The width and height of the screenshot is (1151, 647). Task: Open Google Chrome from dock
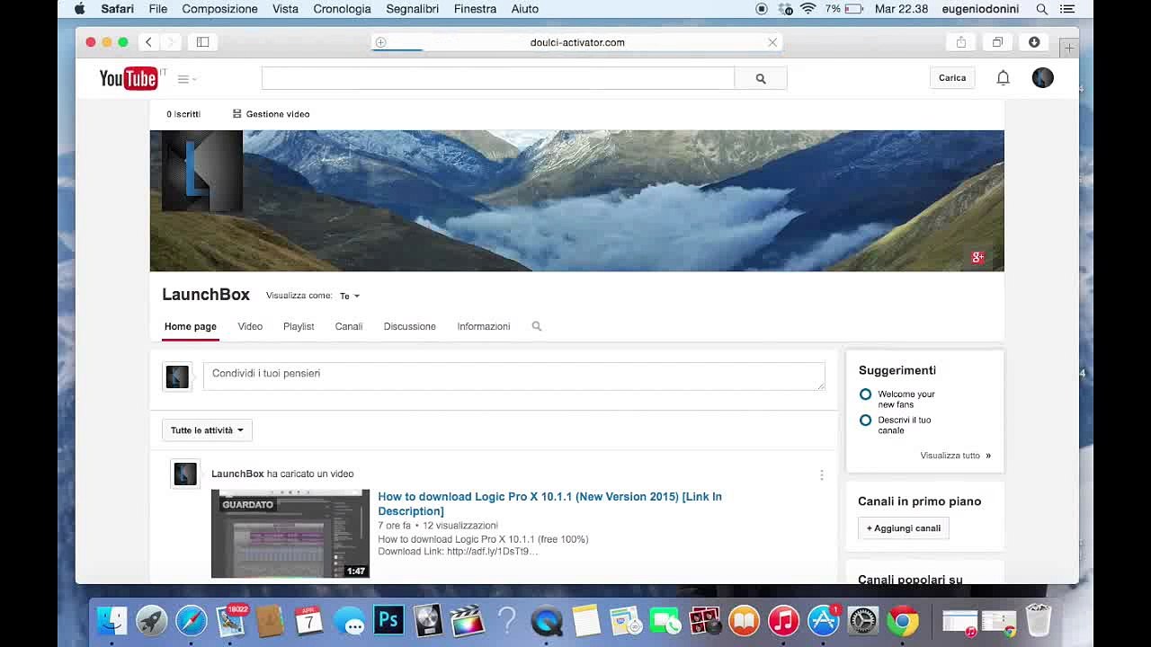[903, 620]
